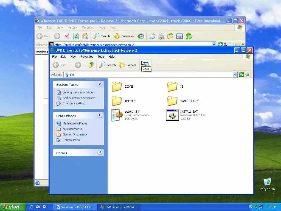
Task: Open Help menu in DVD Drive window
Action: coord(111,57)
